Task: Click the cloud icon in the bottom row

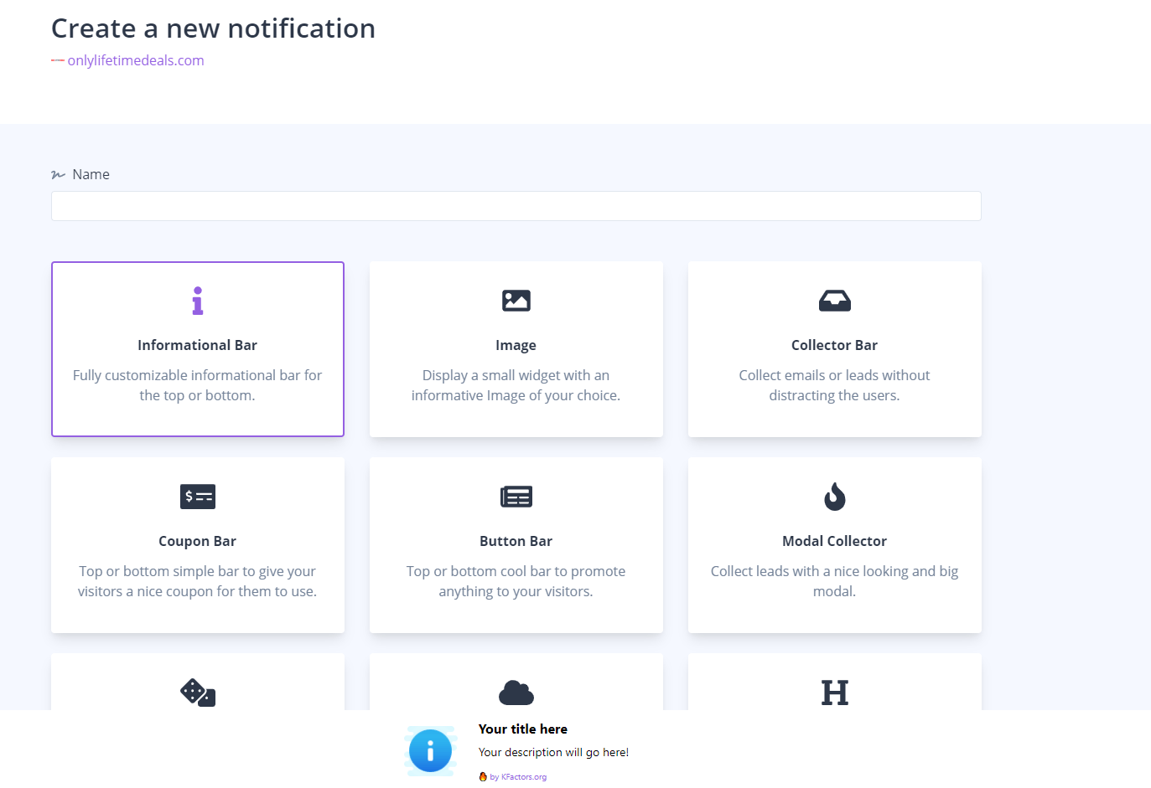Action: point(516,693)
